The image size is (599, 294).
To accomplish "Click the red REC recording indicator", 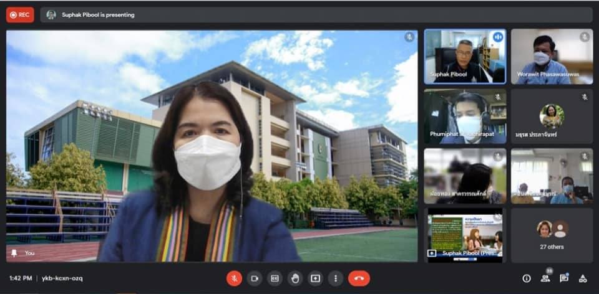I will point(21,14).
